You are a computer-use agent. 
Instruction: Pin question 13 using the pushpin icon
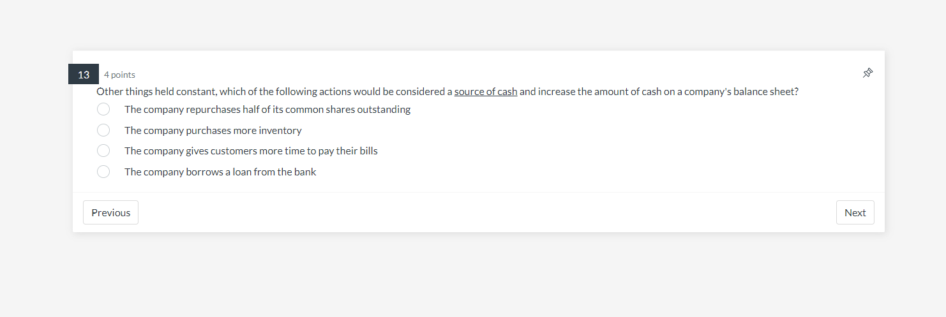click(x=867, y=73)
